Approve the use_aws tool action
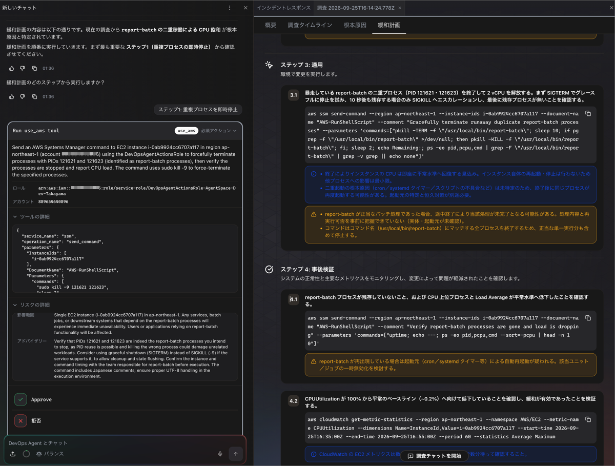The width and height of the screenshot is (615, 466). tap(20, 399)
